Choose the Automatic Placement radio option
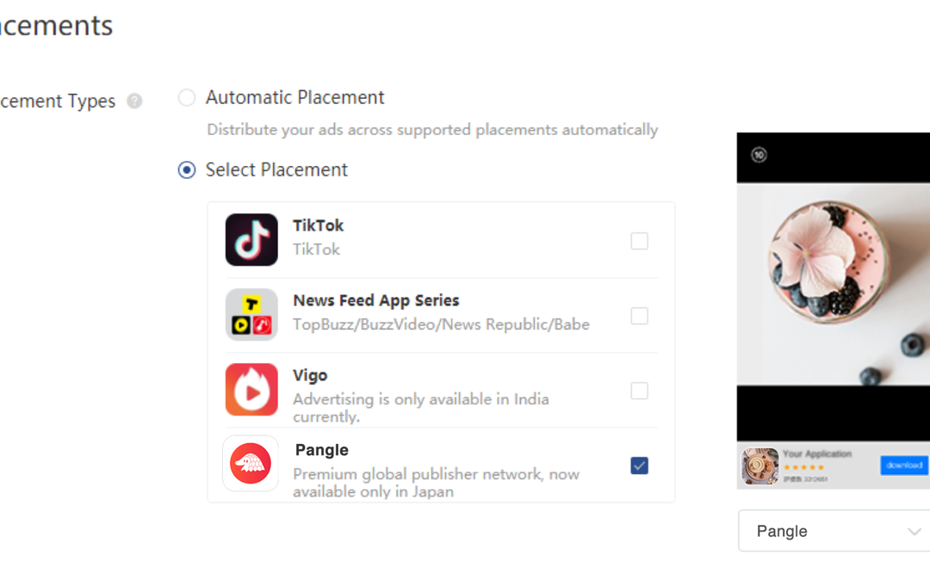930x573 pixels. 187,98
